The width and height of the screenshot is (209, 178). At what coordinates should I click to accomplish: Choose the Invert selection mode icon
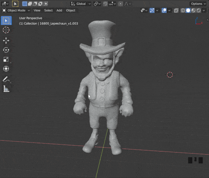click(x=40, y=4)
